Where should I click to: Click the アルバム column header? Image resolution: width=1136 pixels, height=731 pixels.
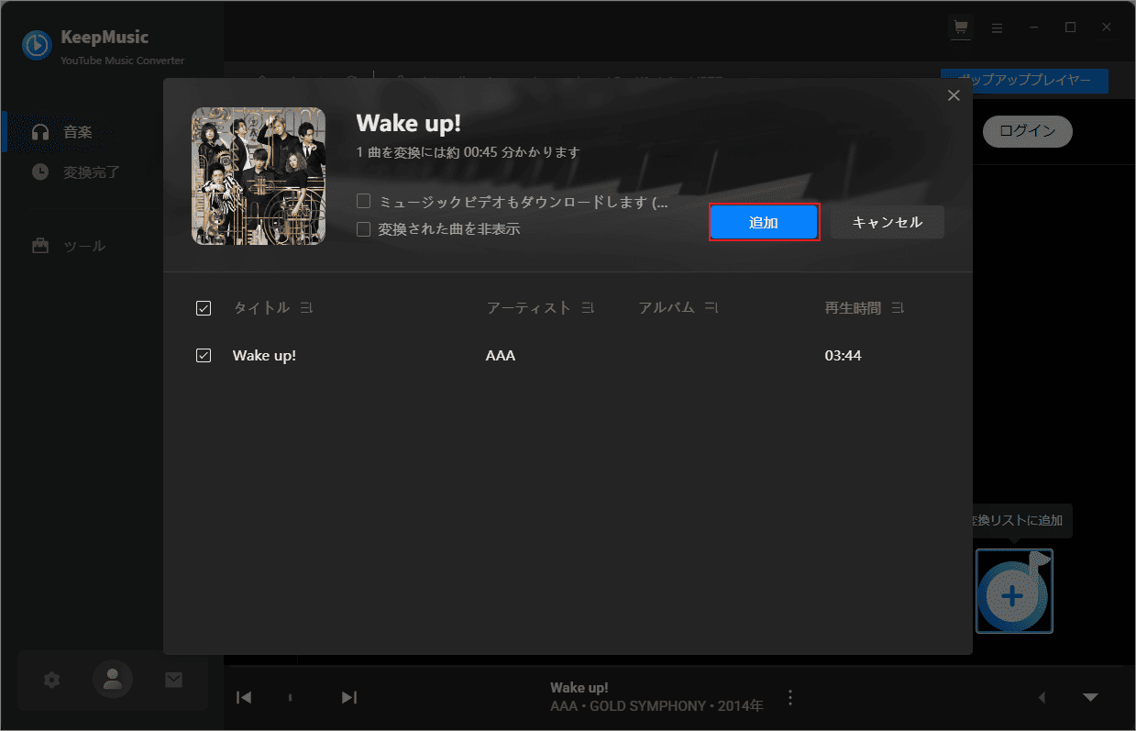click(667, 308)
